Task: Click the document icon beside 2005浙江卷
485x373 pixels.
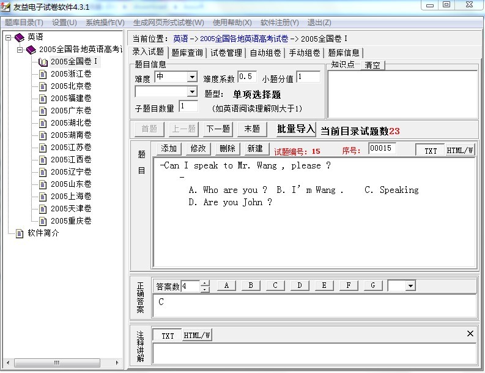Action: [43, 74]
